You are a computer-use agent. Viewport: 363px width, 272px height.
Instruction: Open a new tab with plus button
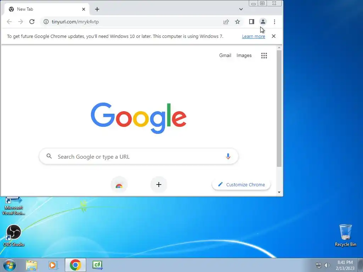point(97,9)
